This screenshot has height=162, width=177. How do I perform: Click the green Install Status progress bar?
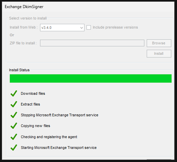click(x=91, y=78)
